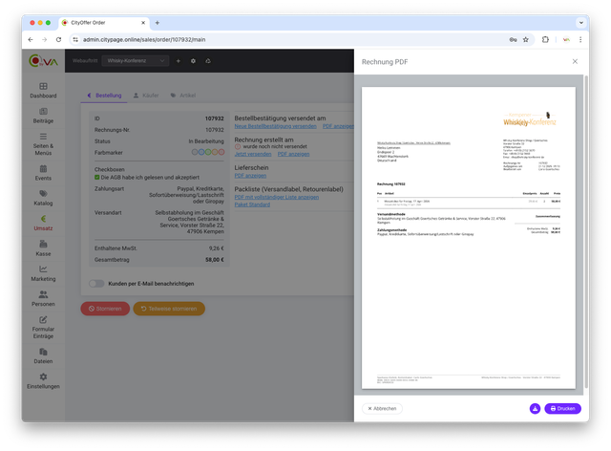The image size is (611, 451).
Task: Close the Rechnung PDF panel
Action: tap(575, 61)
